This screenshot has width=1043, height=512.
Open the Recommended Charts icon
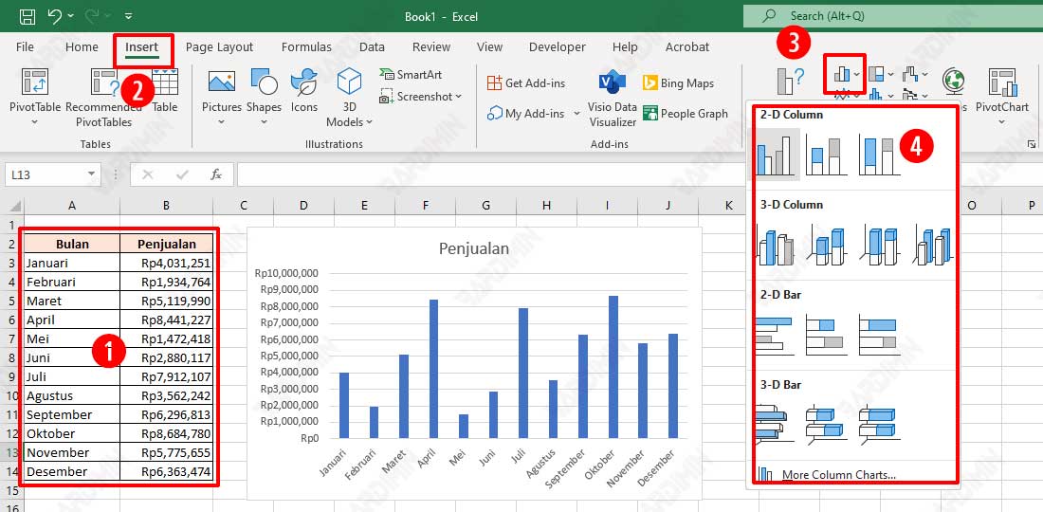coord(790,82)
